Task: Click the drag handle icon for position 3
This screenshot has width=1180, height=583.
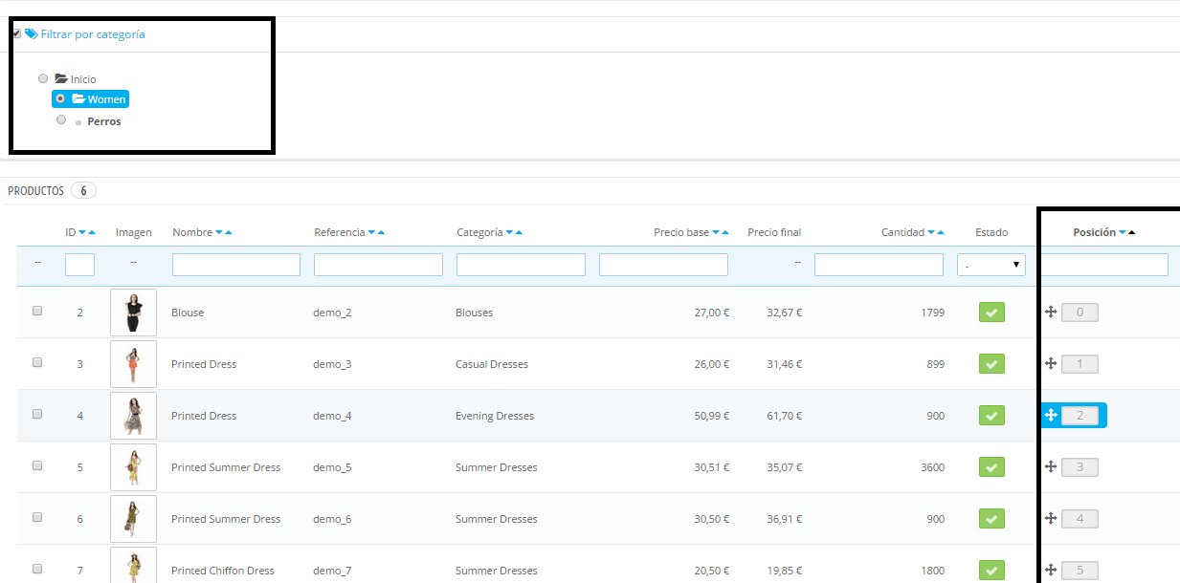Action: coord(1050,466)
